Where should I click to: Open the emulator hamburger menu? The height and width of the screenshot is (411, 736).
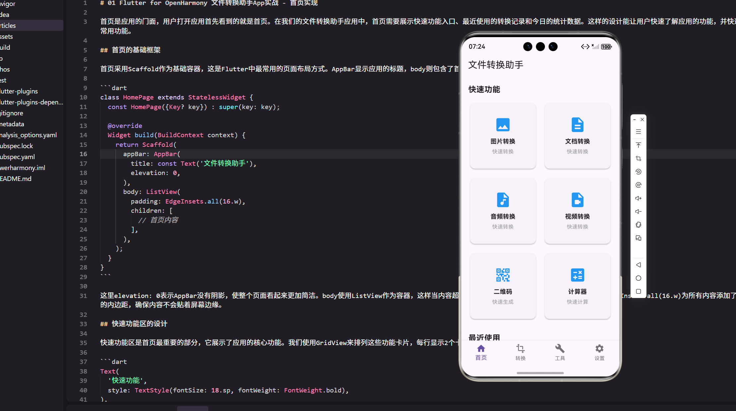tap(638, 132)
